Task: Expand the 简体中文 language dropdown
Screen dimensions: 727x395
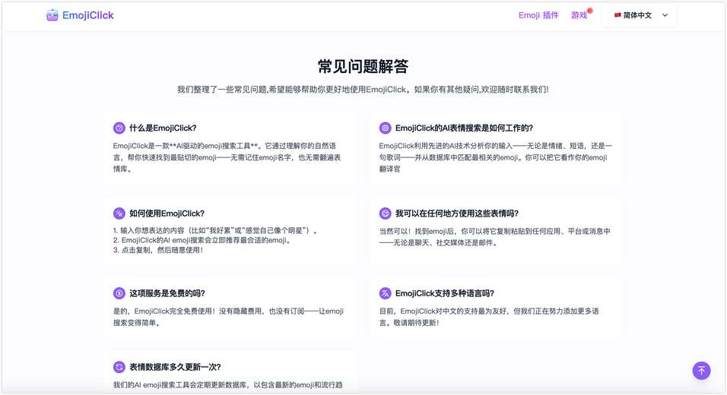Action: tap(640, 15)
